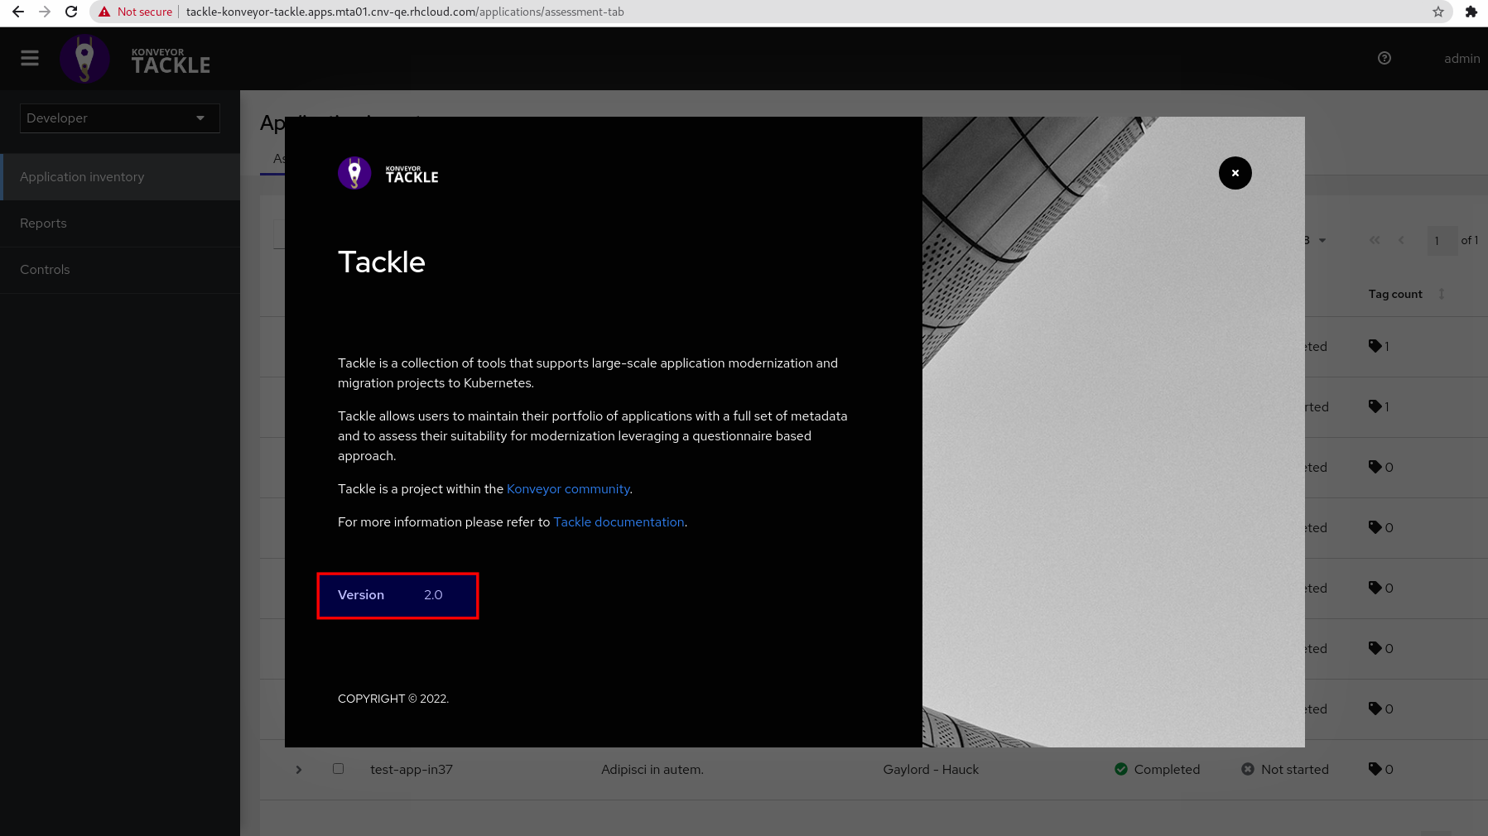Go back in the browser
Screen dimensions: 1488x836
coord(18,12)
